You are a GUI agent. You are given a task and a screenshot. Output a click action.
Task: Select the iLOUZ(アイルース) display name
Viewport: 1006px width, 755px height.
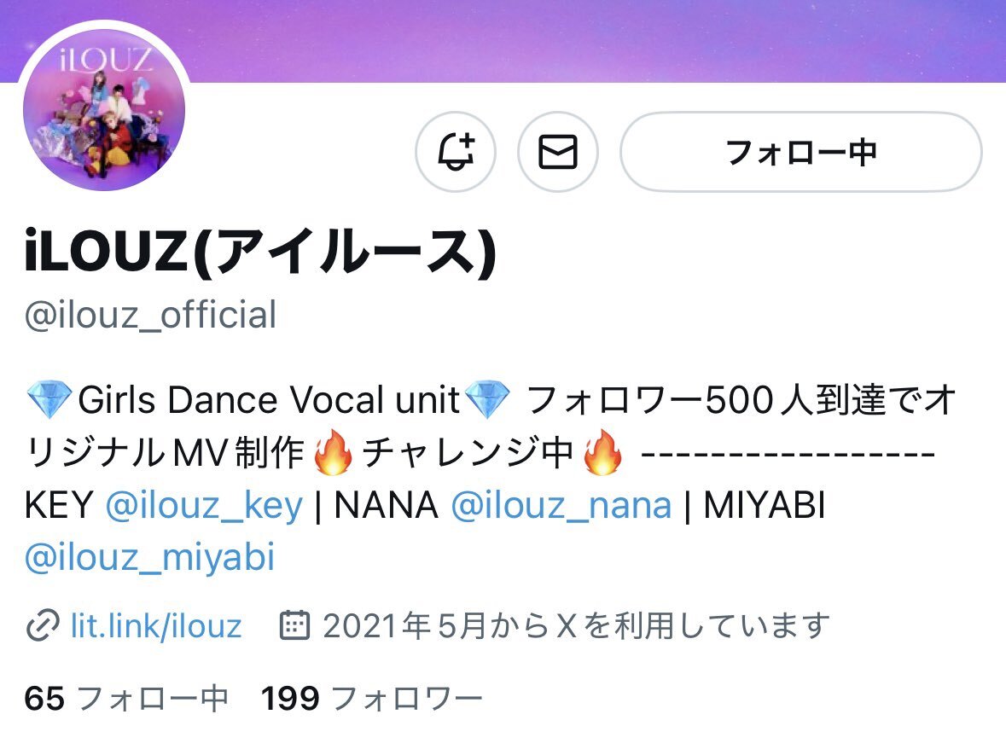260,251
